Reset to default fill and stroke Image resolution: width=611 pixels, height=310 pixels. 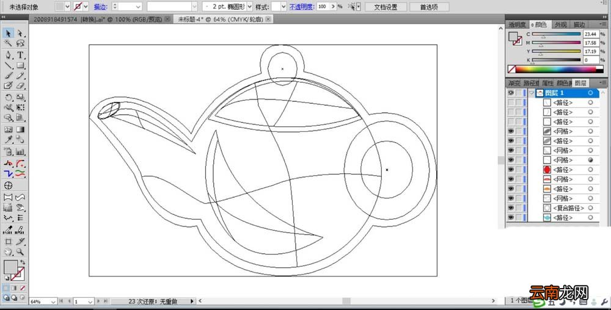[x=6, y=278]
